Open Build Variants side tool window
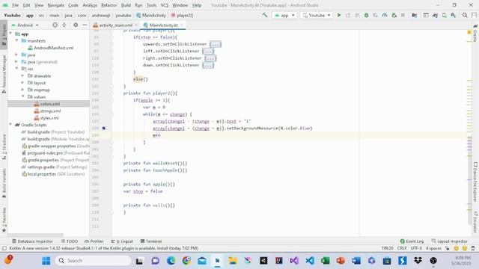Image resolution: width=479 pixels, height=269 pixels. (4, 183)
